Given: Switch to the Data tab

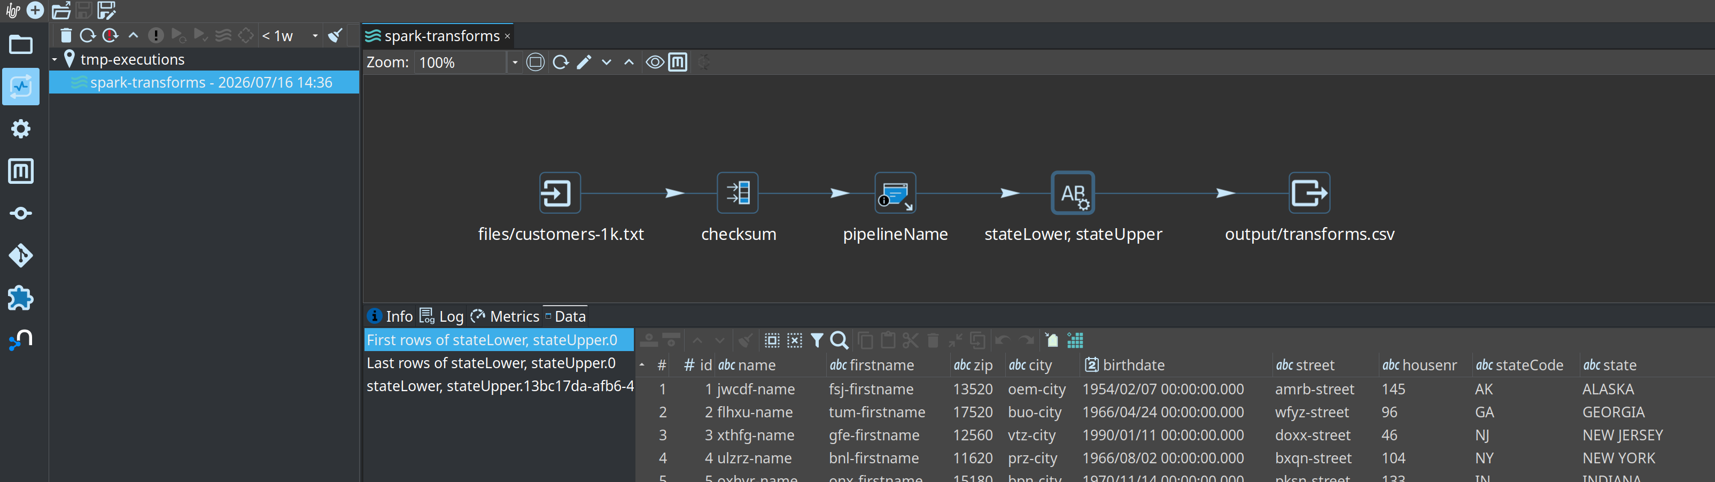Looking at the screenshot, I should point(565,316).
